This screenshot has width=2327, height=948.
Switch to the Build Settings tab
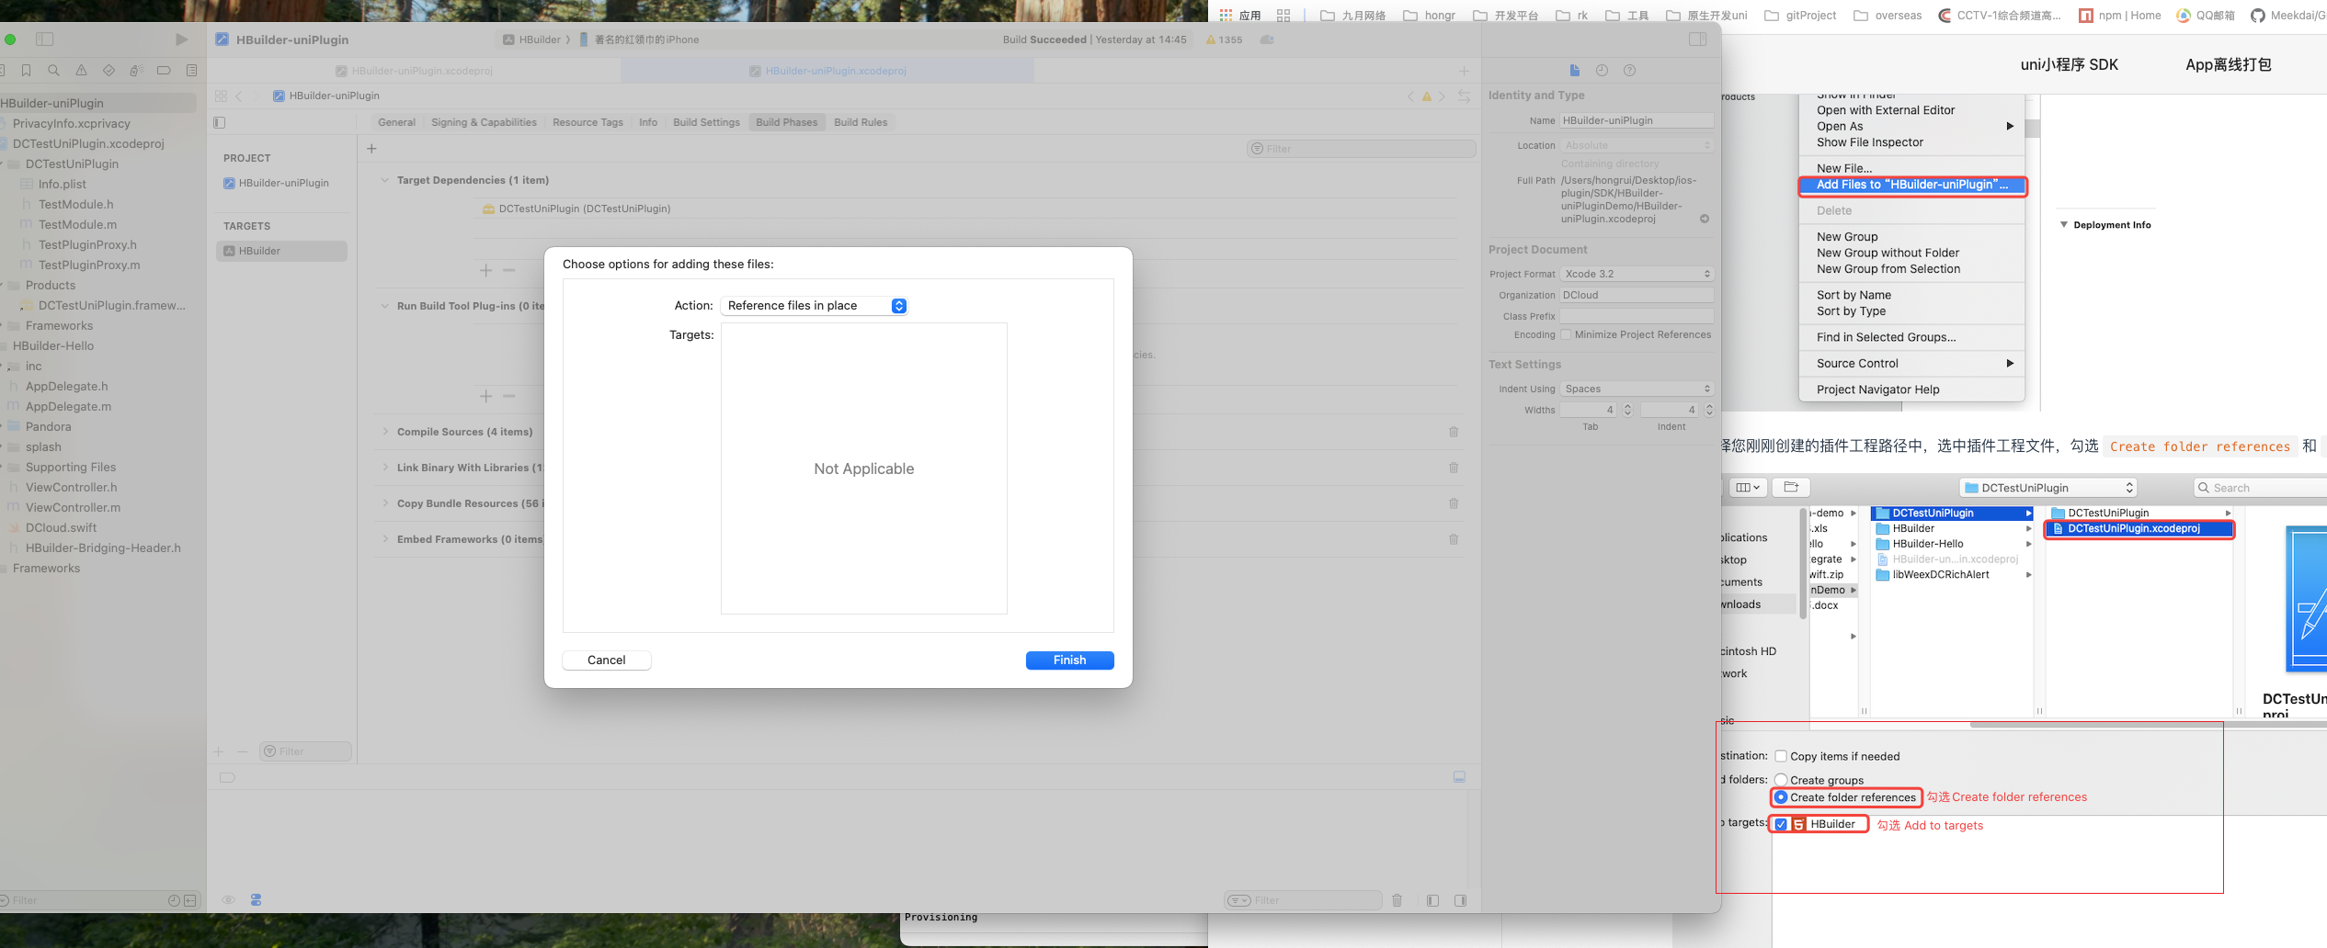tap(705, 122)
